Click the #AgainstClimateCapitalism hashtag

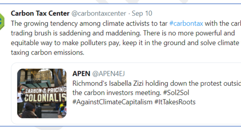coord(112,102)
